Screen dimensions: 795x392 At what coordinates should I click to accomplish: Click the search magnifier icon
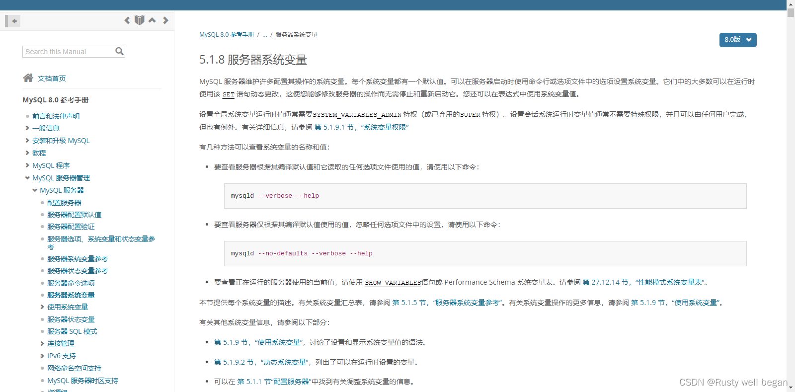pyautogui.click(x=119, y=51)
